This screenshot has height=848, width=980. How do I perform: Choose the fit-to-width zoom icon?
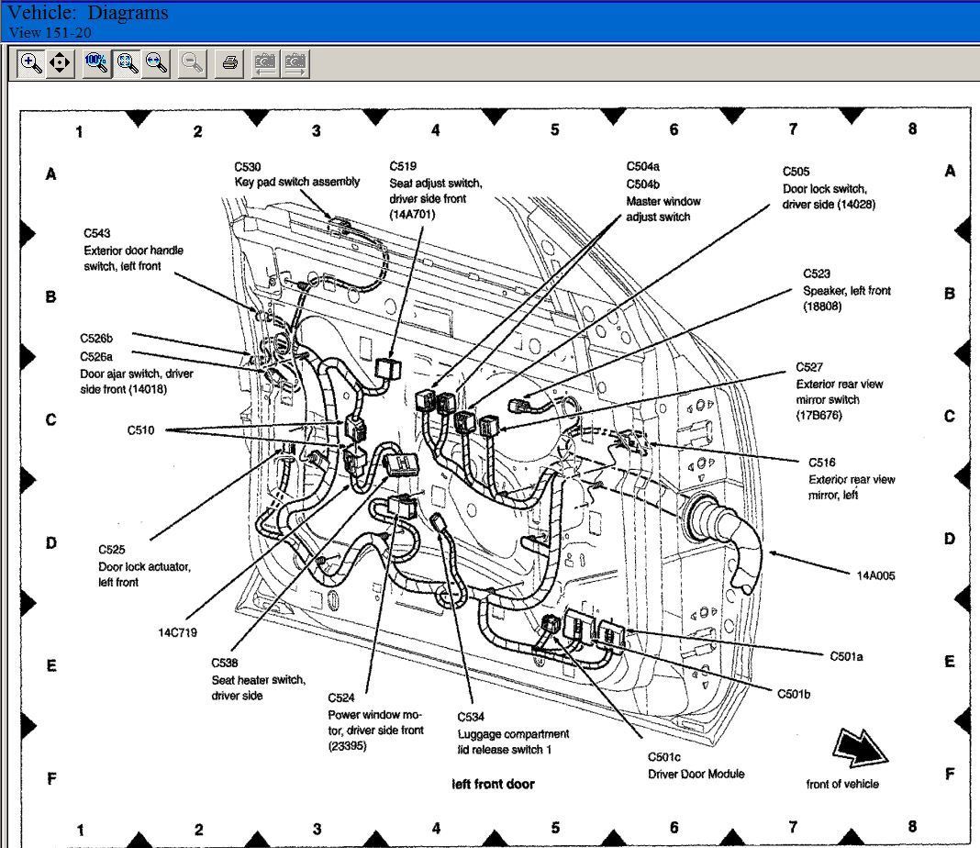point(157,62)
